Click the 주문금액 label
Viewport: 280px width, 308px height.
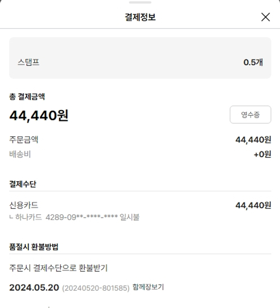click(24, 140)
